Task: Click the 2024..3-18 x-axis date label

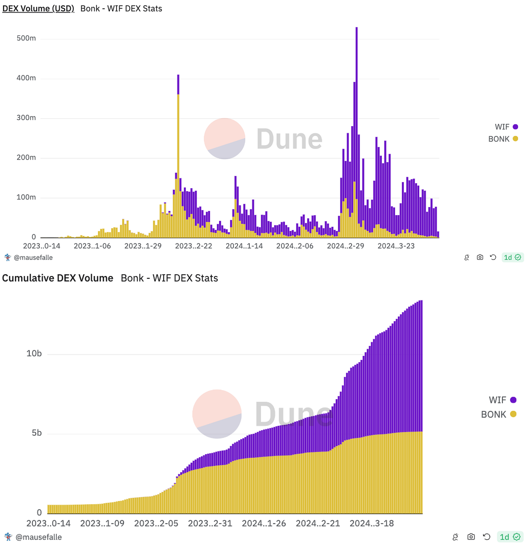Action: pos(372,524)
